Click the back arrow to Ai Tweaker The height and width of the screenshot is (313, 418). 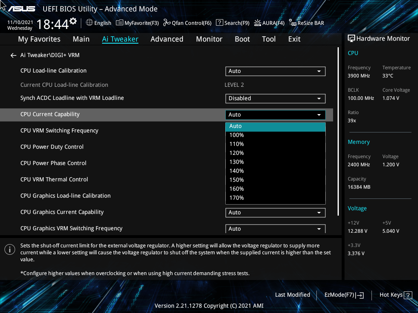point(13,55)
